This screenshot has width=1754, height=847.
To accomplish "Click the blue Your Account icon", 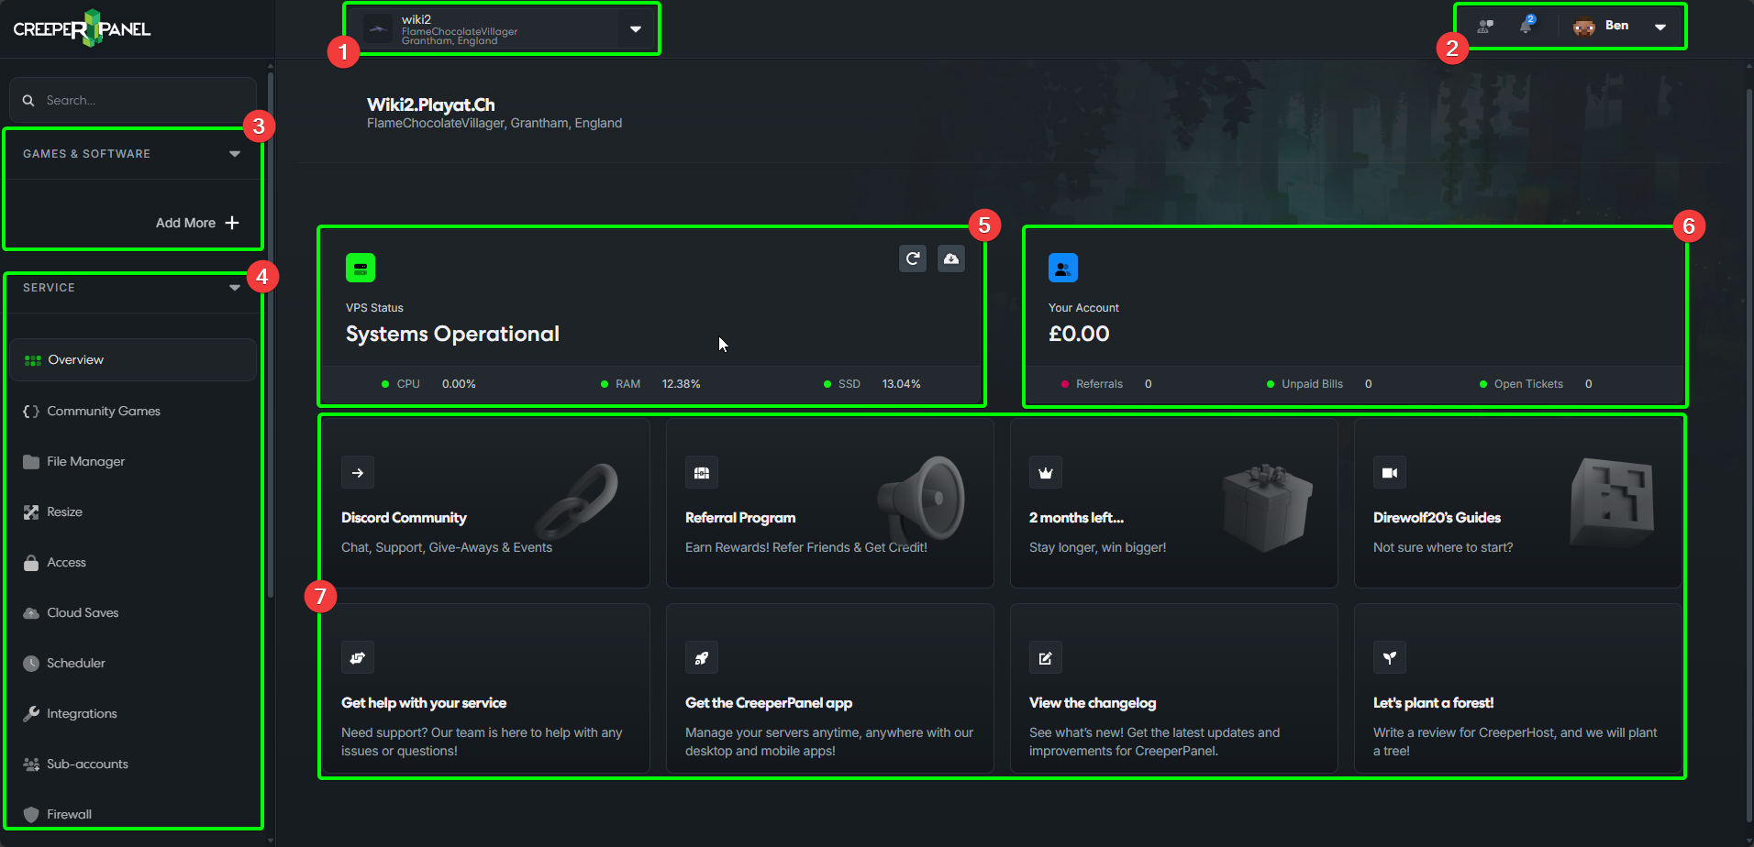I will [1063, 268].
